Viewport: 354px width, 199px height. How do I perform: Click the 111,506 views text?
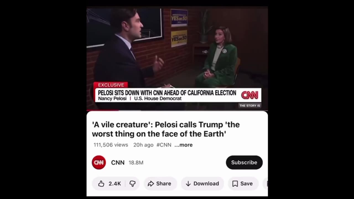[111, 145]
